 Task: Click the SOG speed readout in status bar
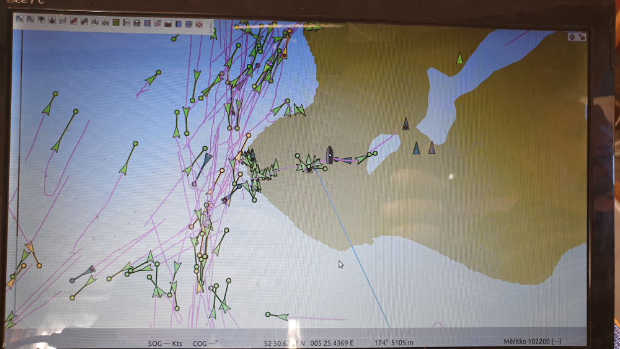coord(165,343)
